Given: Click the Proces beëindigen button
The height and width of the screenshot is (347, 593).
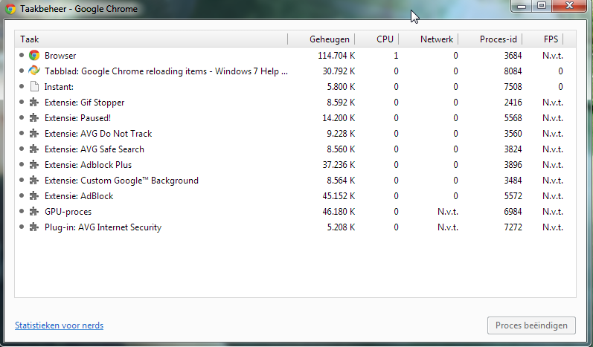Looking at the screenshot, I should [x=531, y=325].
